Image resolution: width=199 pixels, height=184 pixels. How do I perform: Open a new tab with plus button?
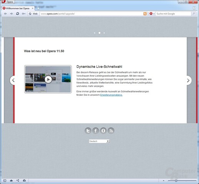pyautogui.click(x=38, y=8)
